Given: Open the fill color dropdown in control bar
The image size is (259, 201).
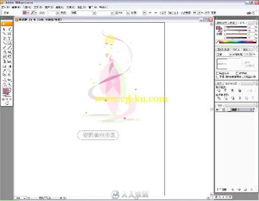Looking at the screenshot, I should point(28,13).
